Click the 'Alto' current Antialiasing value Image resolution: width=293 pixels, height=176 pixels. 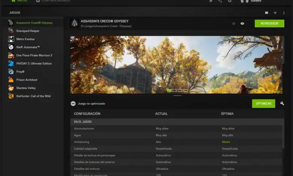[158, 142]
